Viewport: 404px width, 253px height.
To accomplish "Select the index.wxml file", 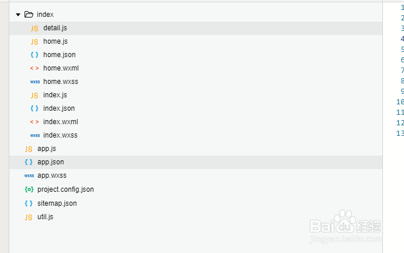I will [60, 122].
